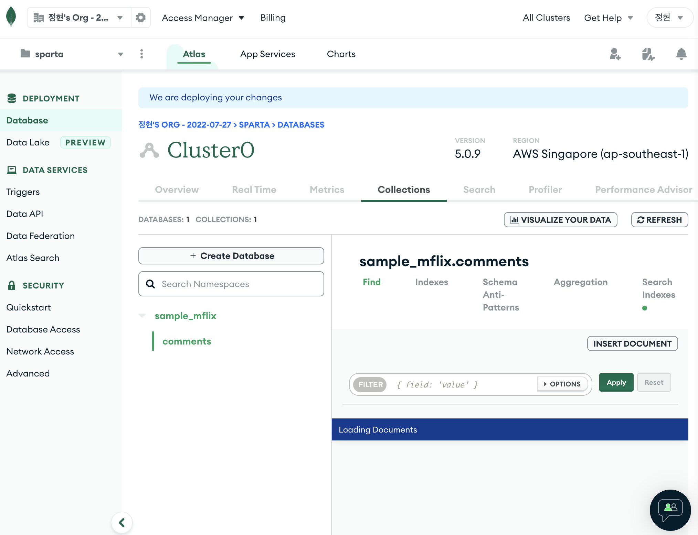Select the sample_mflix database
This screenshot has width=698, height=535.
pos(186,316)
